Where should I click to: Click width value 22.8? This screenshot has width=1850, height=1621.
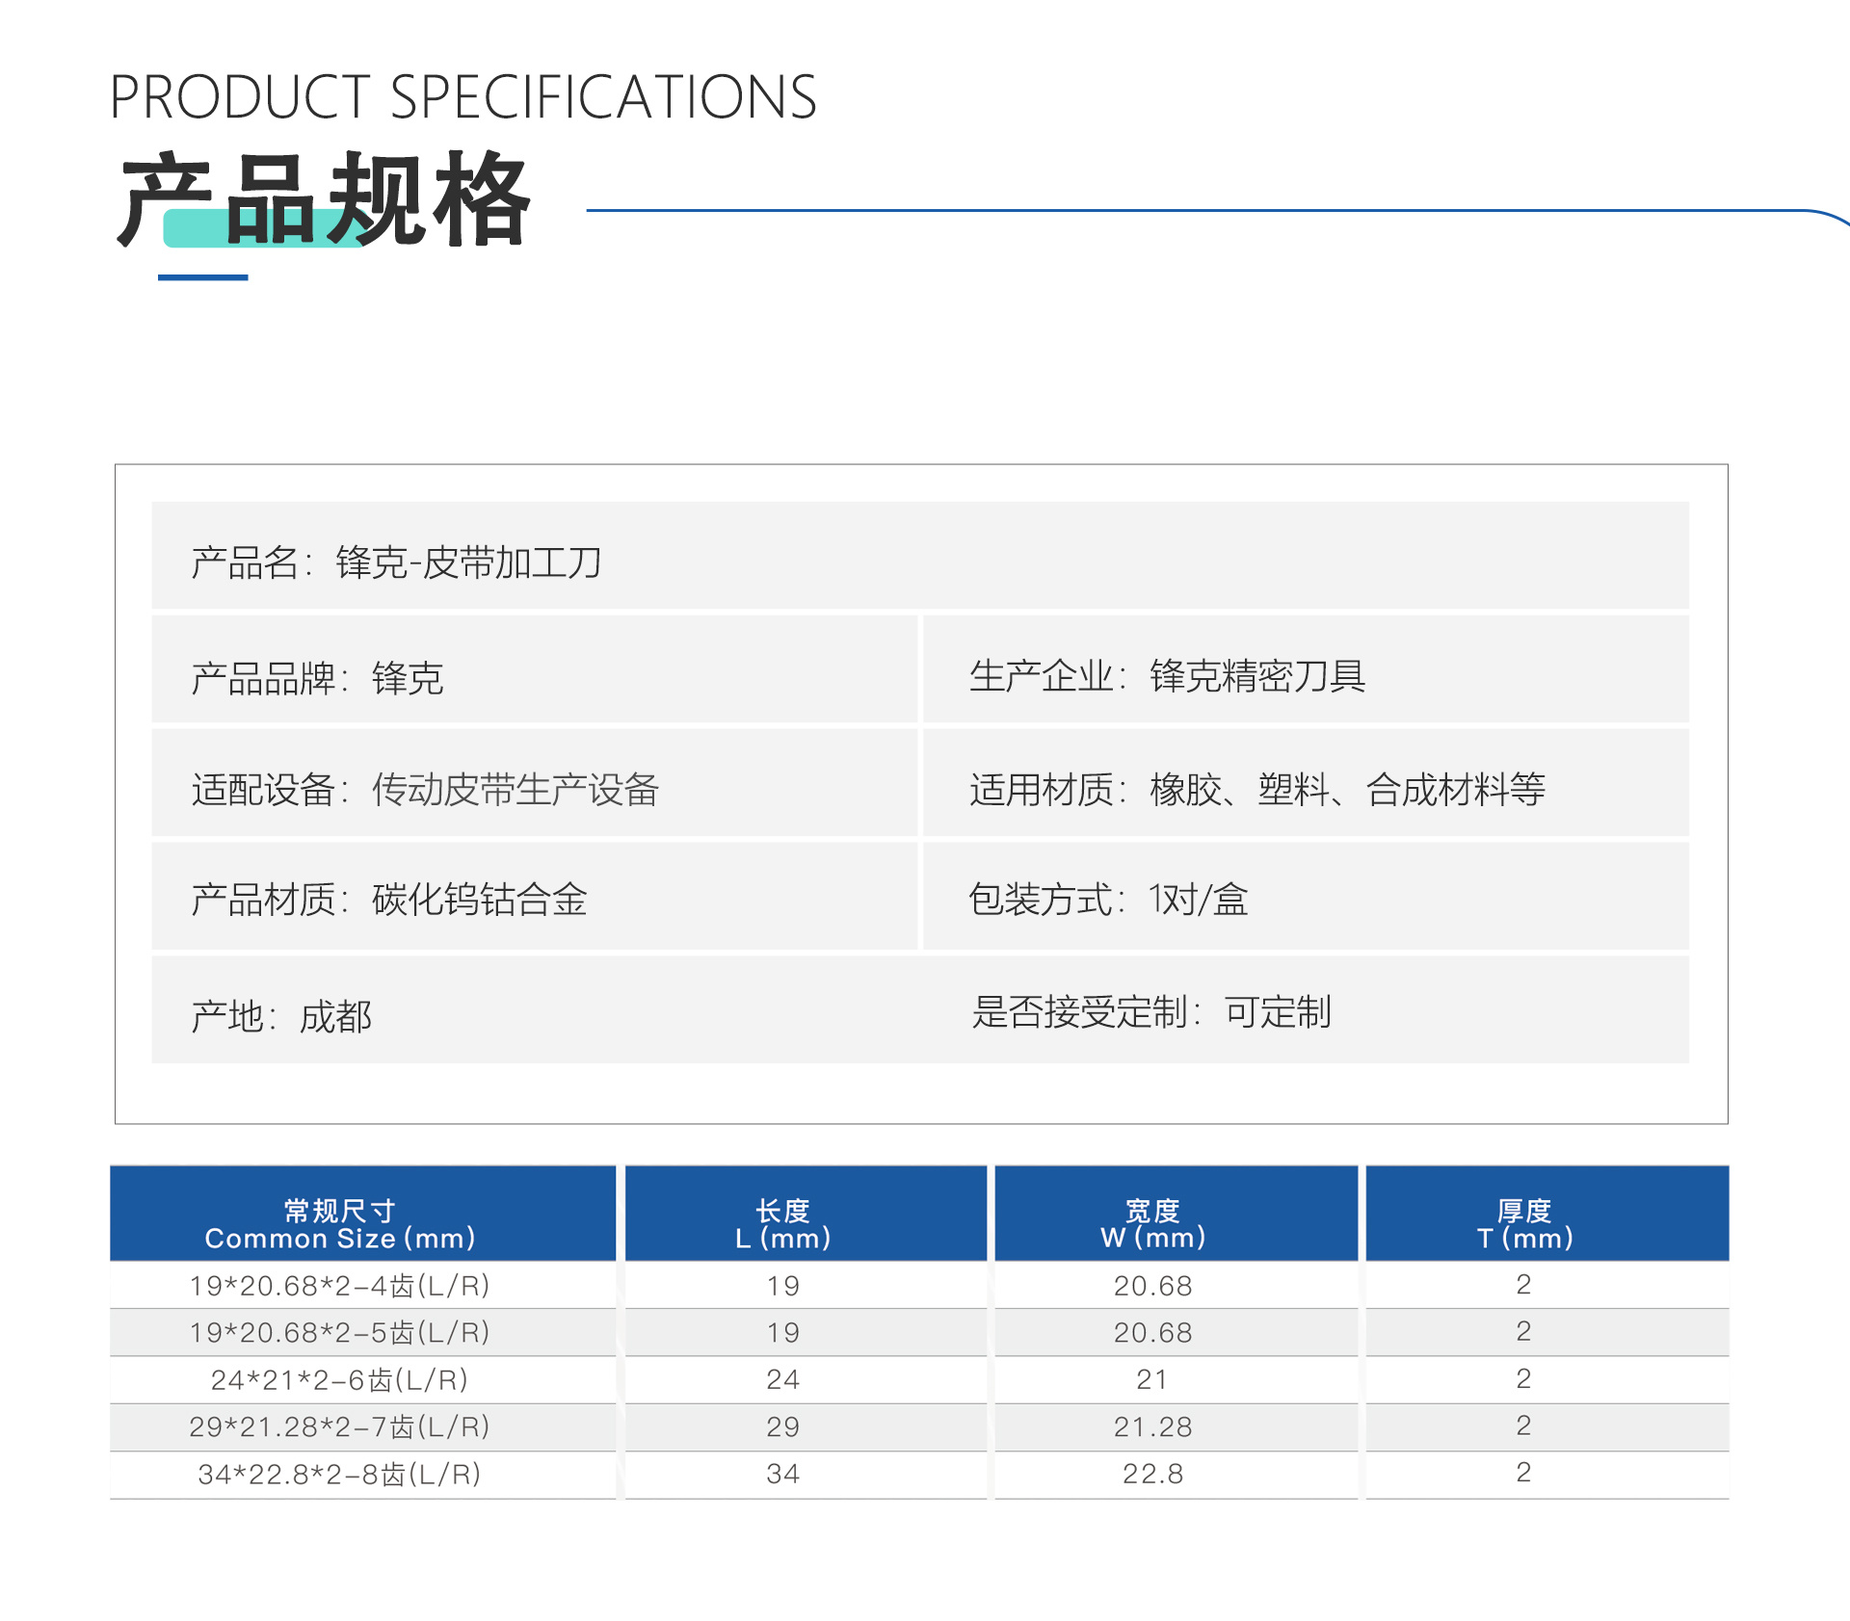click(1153, 1475)
